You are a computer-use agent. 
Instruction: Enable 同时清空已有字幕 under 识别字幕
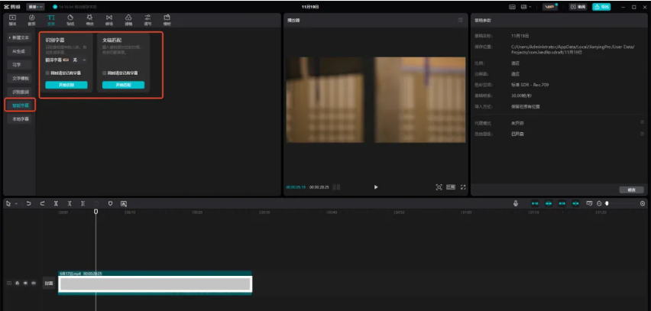click(x=47, y=73)
